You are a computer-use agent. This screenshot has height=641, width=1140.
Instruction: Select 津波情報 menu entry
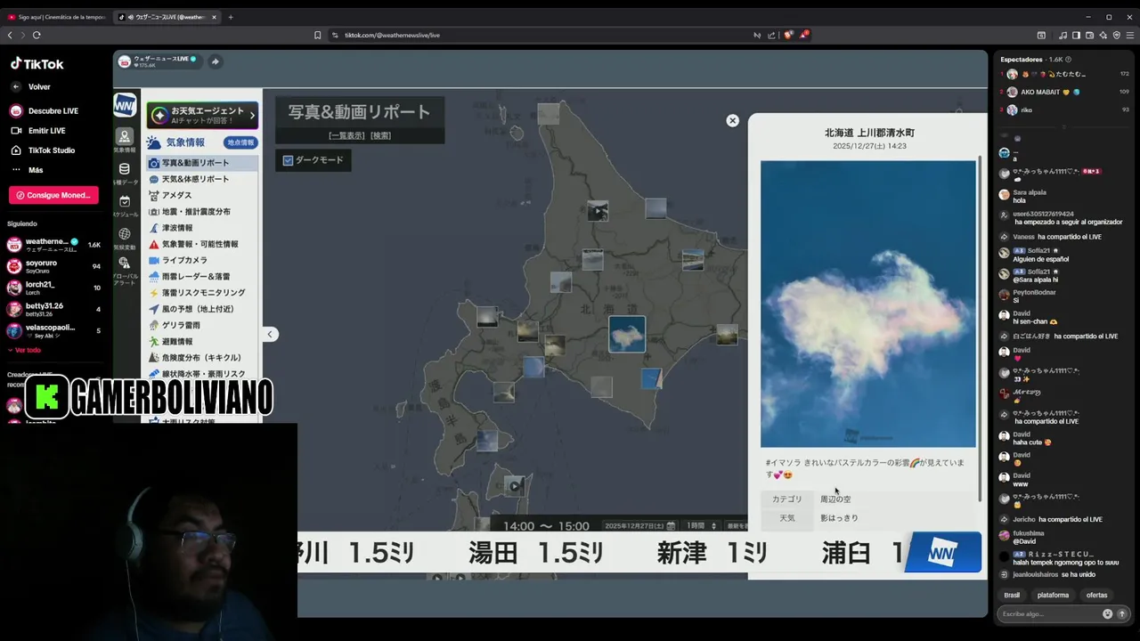pos(202,228)
